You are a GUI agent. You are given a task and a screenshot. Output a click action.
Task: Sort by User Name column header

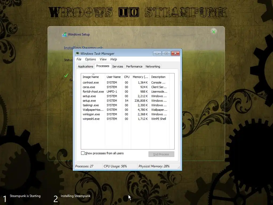[114, 77]
